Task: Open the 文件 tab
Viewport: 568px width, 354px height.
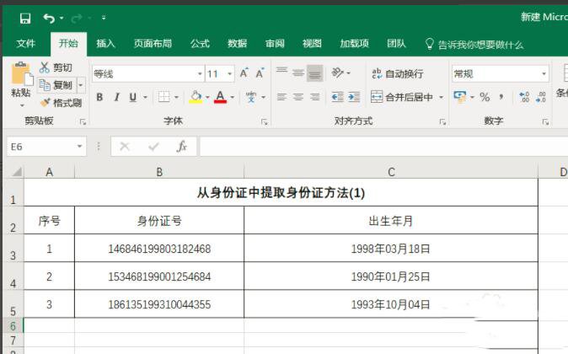Action: 26,44
